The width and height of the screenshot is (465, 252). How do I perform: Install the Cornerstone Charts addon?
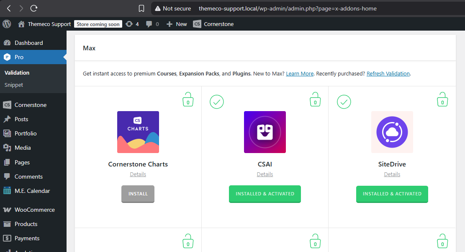point(138,194)
